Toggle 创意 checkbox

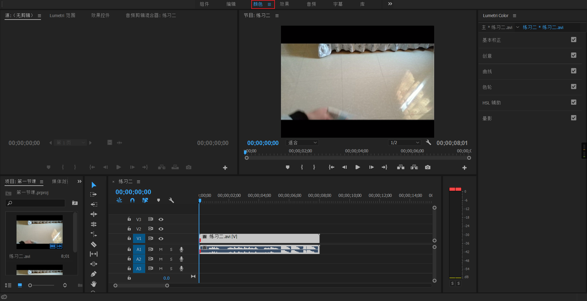tap(574, 55)
